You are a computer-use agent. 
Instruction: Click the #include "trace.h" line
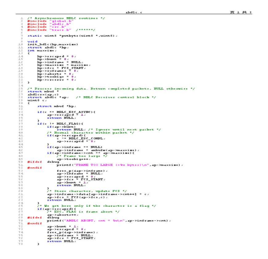[49, 30]
